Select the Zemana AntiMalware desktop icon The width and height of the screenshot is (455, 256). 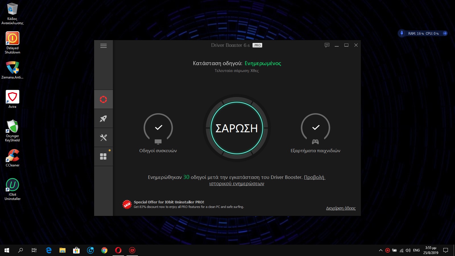tap(13, 70)
